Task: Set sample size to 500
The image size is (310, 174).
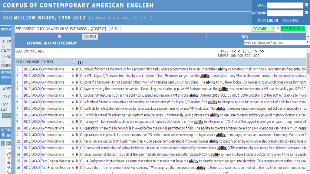Action: [247, 56]
